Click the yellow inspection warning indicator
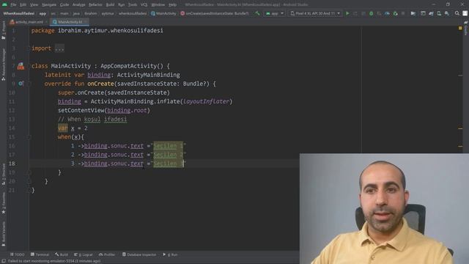469x264 pixels. click(460, 28)
